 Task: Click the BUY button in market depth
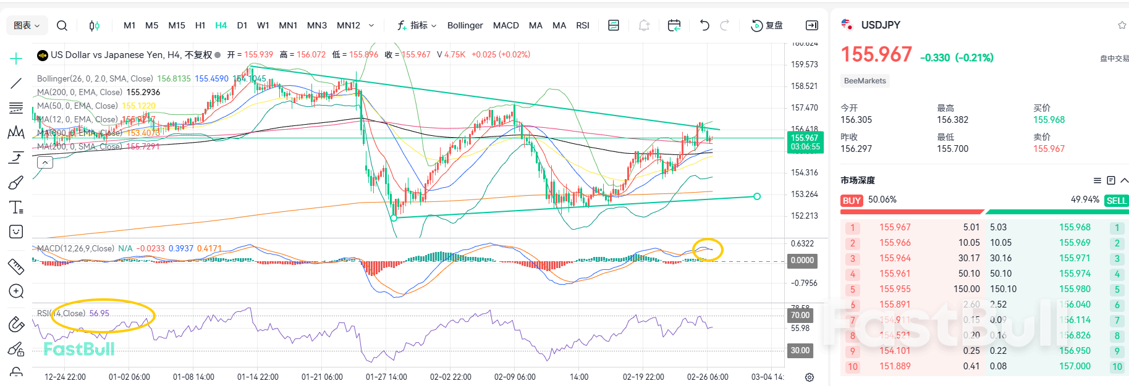(852, 201)
